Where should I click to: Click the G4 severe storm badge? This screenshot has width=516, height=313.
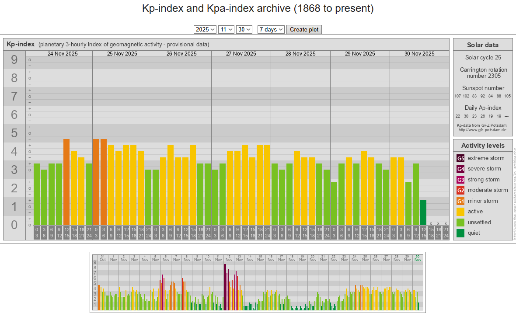click(460, 169)
